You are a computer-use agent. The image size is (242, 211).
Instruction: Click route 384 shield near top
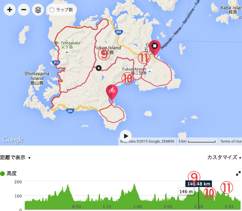tap(119, 32)
